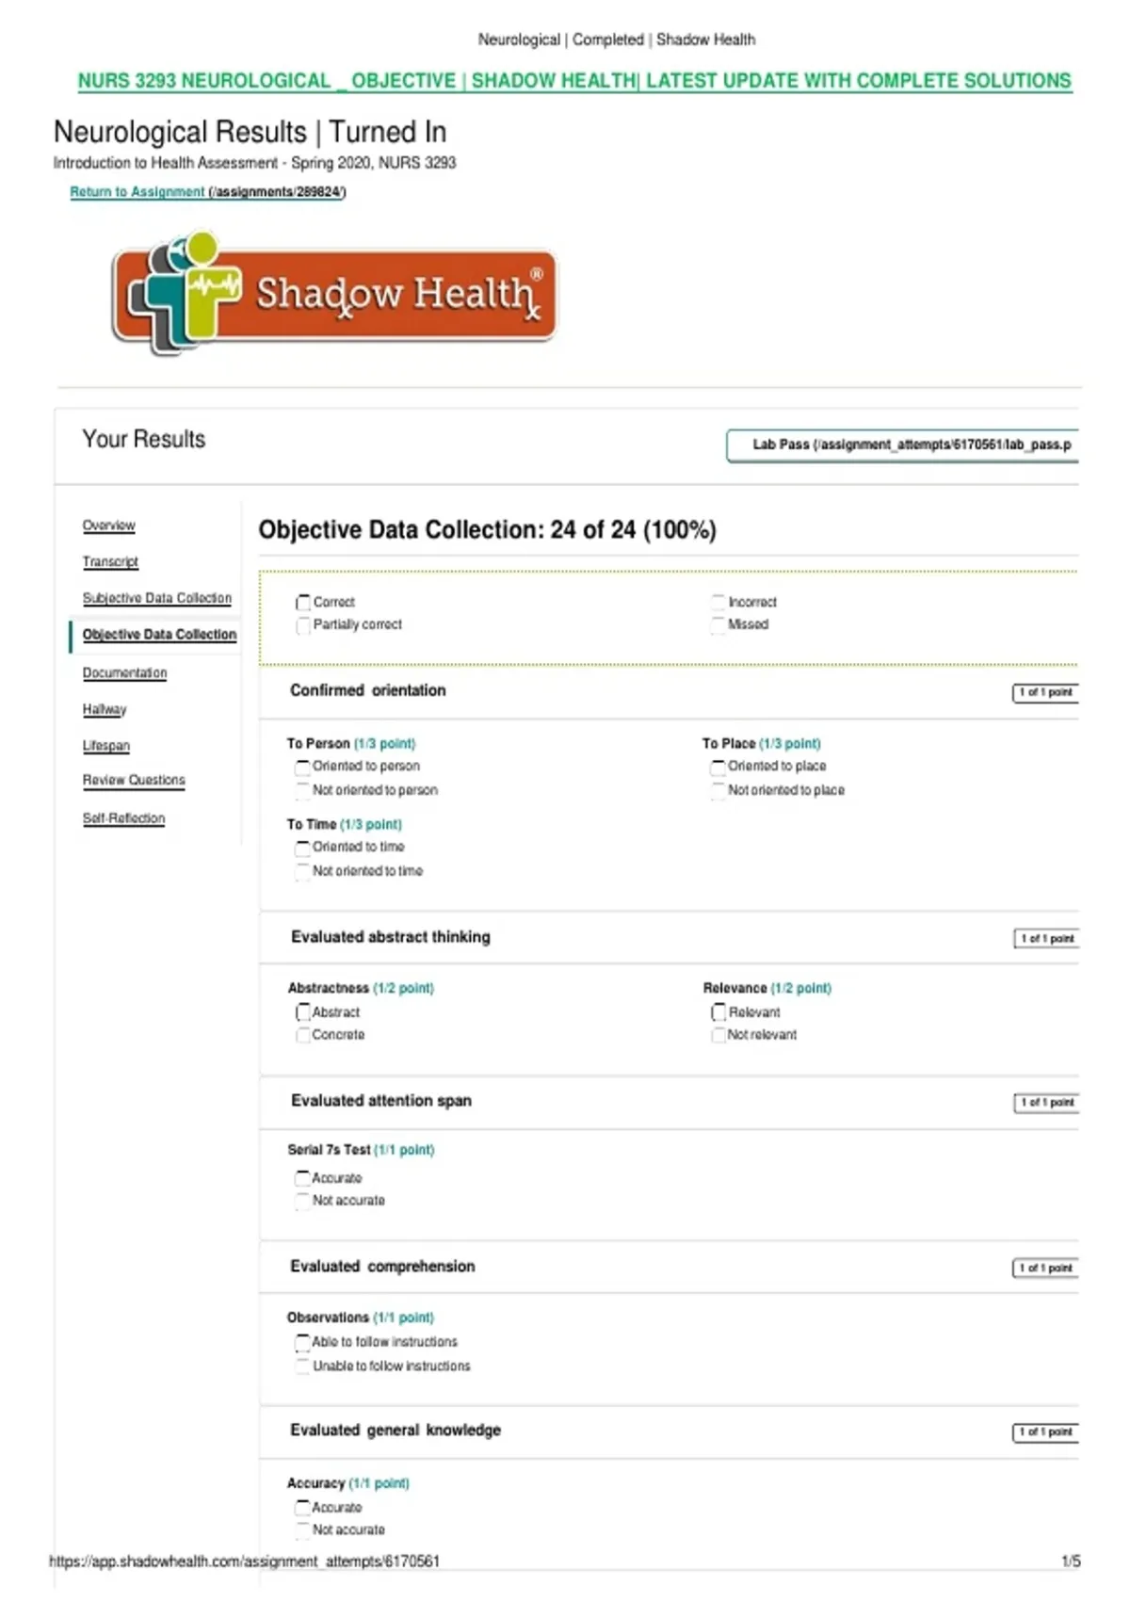Open the Self-Reflection sidebar link
This screenshot has height=1601, width=1130.
tap(123, 818)
